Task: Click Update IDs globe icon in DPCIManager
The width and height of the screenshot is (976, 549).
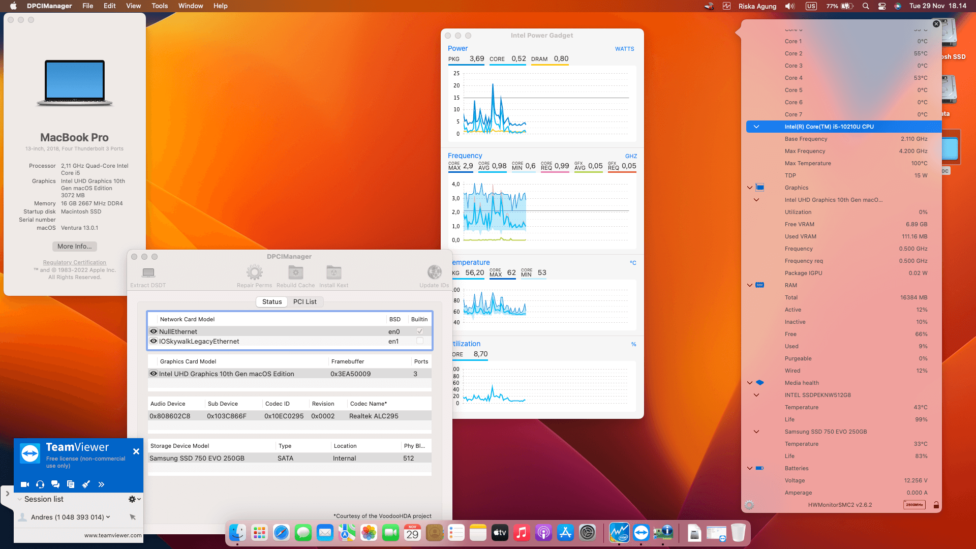Action: [x=434, y=272]
